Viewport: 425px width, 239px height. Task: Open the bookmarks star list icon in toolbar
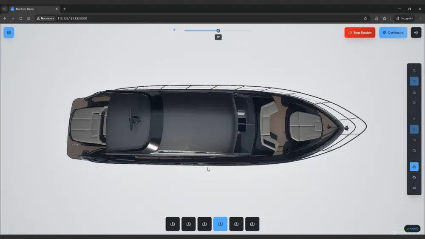coord(385,18)
